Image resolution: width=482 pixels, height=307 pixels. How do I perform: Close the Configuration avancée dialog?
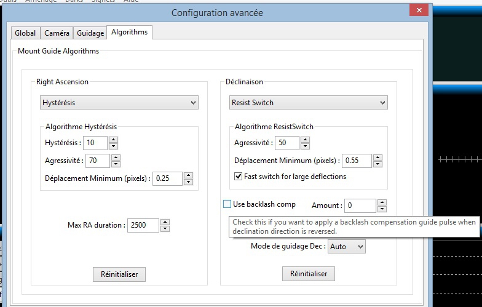point(419,12)
